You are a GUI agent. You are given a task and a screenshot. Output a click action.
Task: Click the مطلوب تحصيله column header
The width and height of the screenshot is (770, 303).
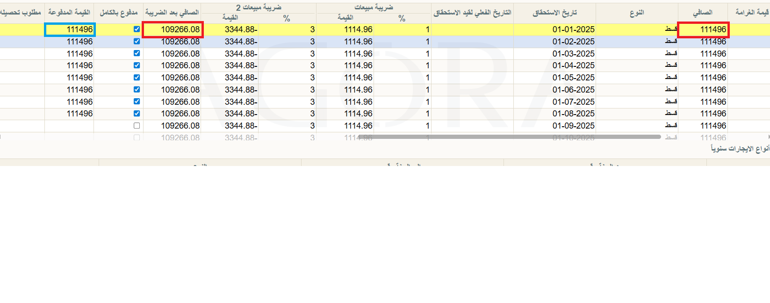pos(22,13)
